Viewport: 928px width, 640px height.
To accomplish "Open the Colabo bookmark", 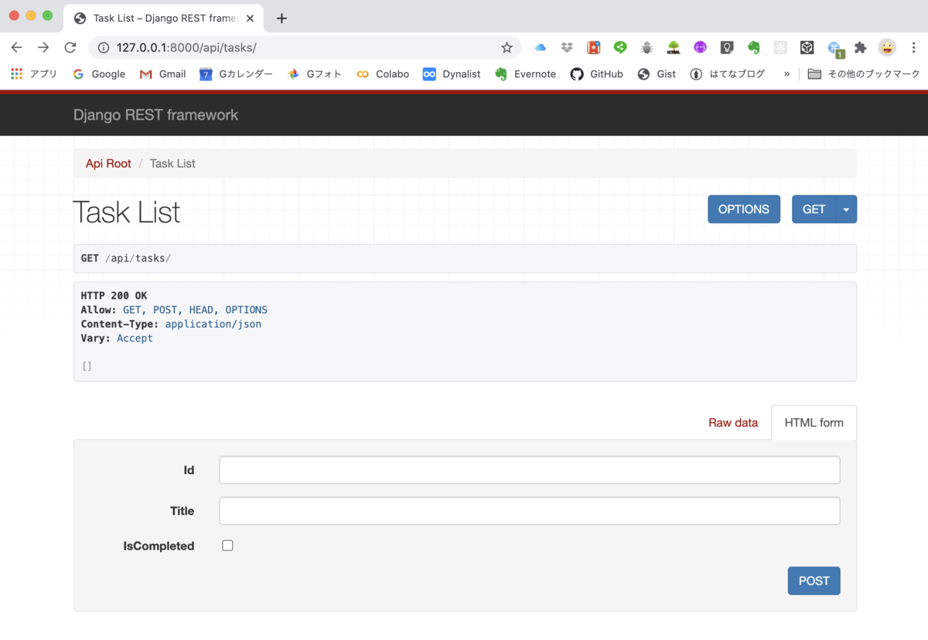I will pyautogui.click(x=383, y=74).
